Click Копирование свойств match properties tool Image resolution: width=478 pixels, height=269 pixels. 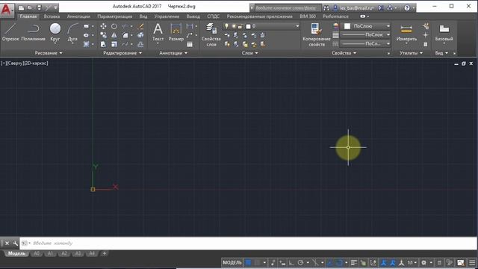317,34
